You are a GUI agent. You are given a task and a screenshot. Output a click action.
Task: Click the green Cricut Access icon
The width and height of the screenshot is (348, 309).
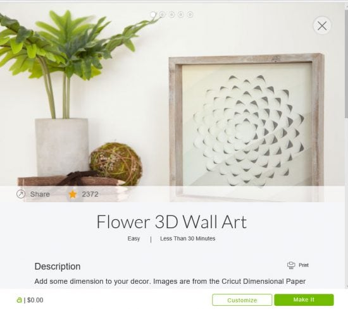coord(19,300)
